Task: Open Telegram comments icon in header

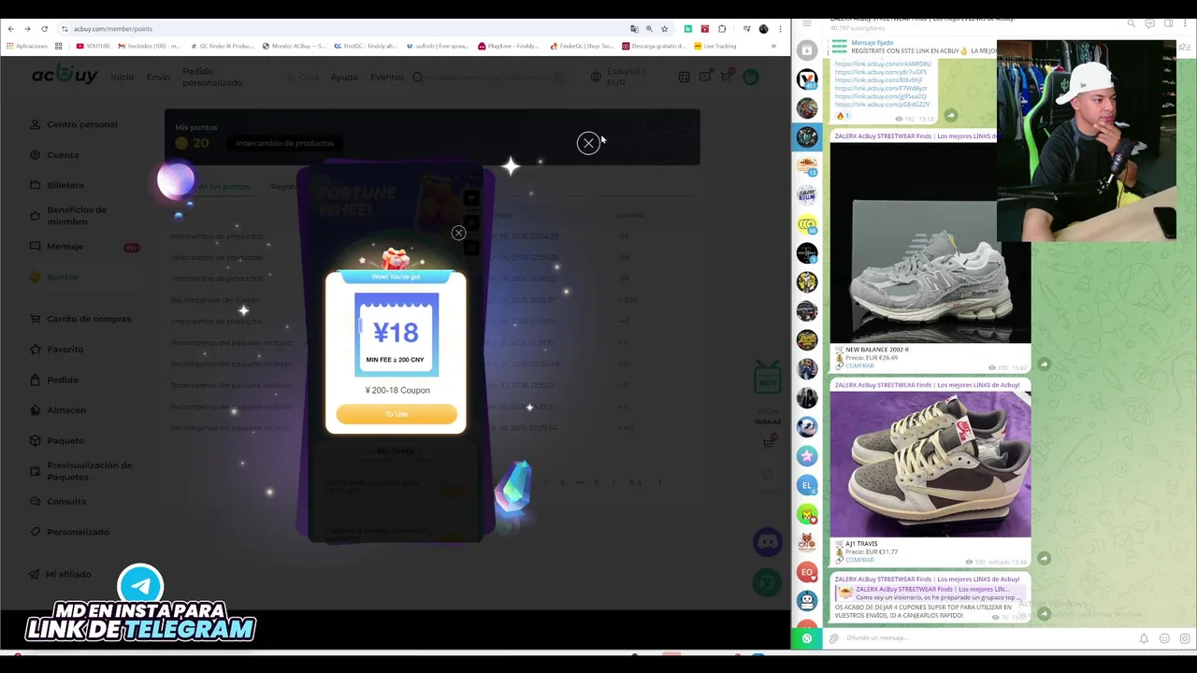Action: 1149,23
